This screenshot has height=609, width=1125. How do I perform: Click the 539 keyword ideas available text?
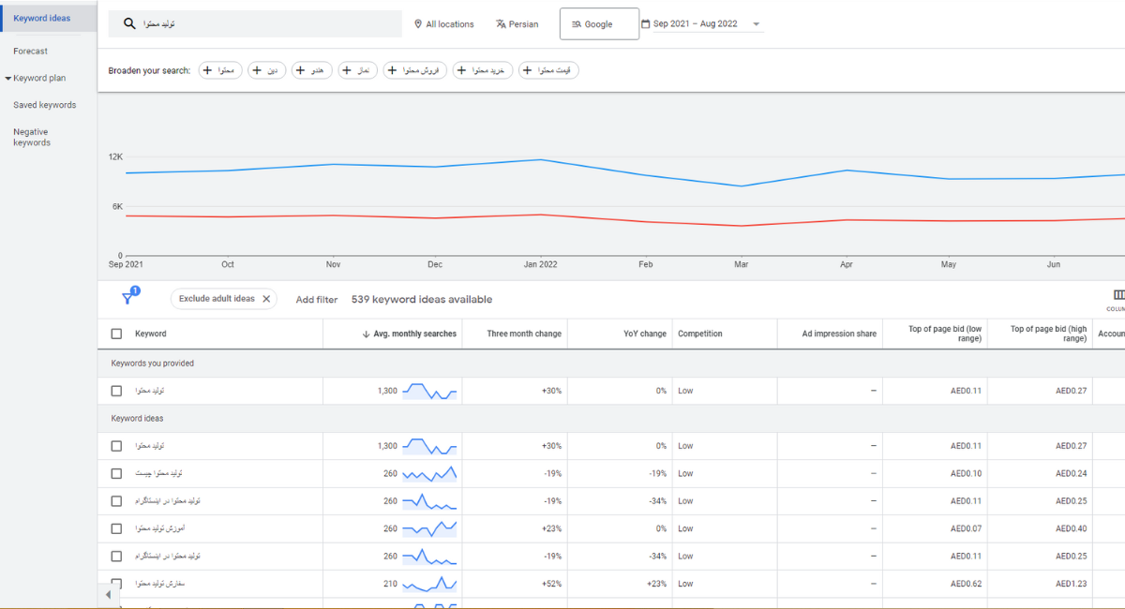[x=422, y=300]
